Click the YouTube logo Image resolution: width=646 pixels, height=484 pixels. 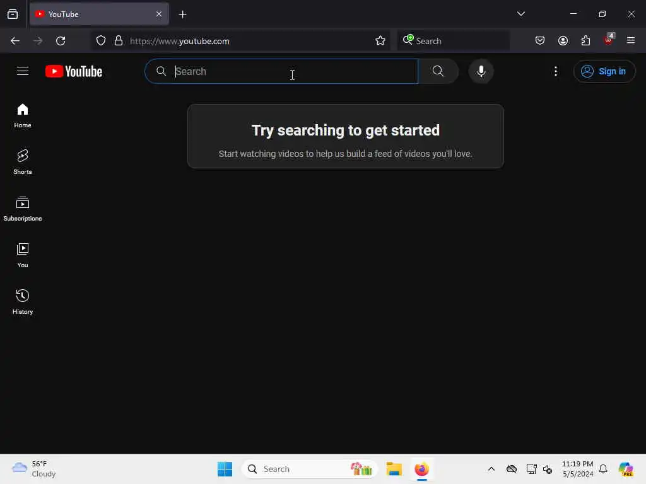coord(74,71)
